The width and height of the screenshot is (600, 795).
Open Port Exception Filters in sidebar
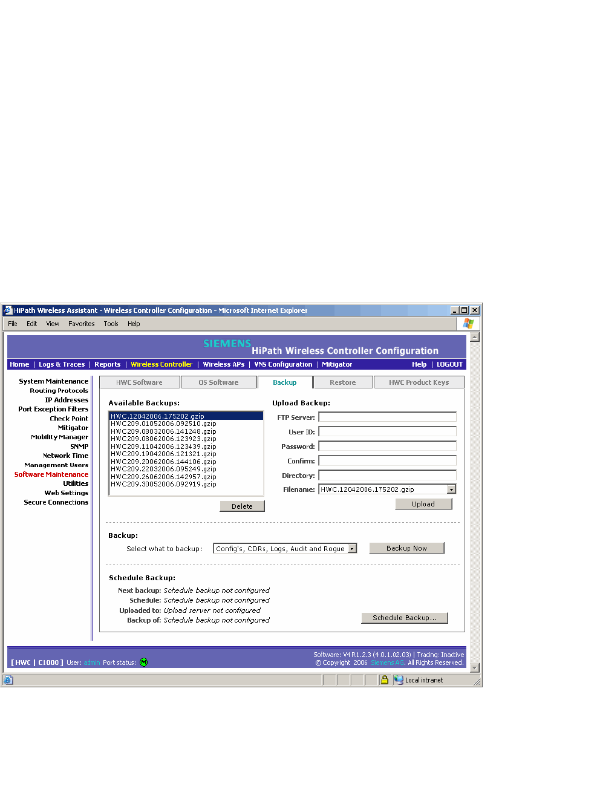click(x=53, y=409)
